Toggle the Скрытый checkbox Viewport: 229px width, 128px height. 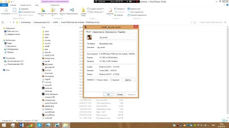tap(111, 80)
